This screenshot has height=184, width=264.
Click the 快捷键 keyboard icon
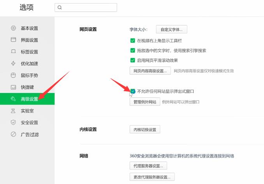click(x=13, y=87)
